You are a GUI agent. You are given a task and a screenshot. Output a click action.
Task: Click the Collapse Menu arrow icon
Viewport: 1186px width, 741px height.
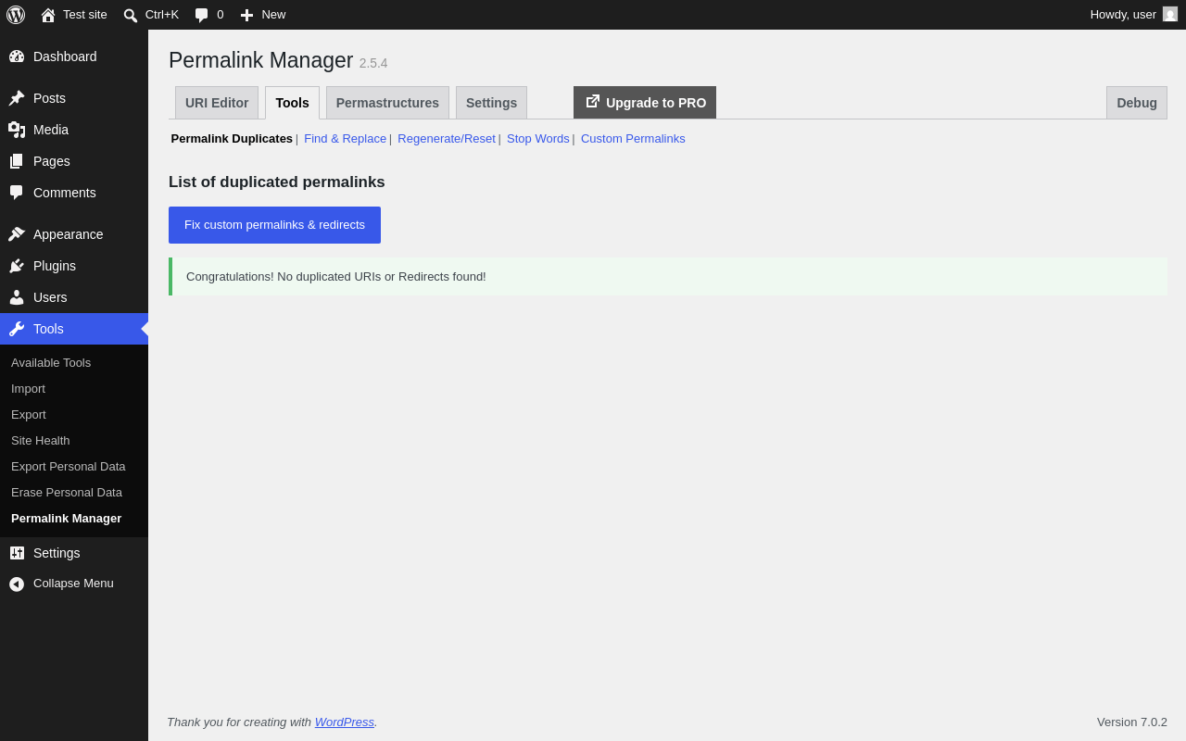tap(17, 584)
